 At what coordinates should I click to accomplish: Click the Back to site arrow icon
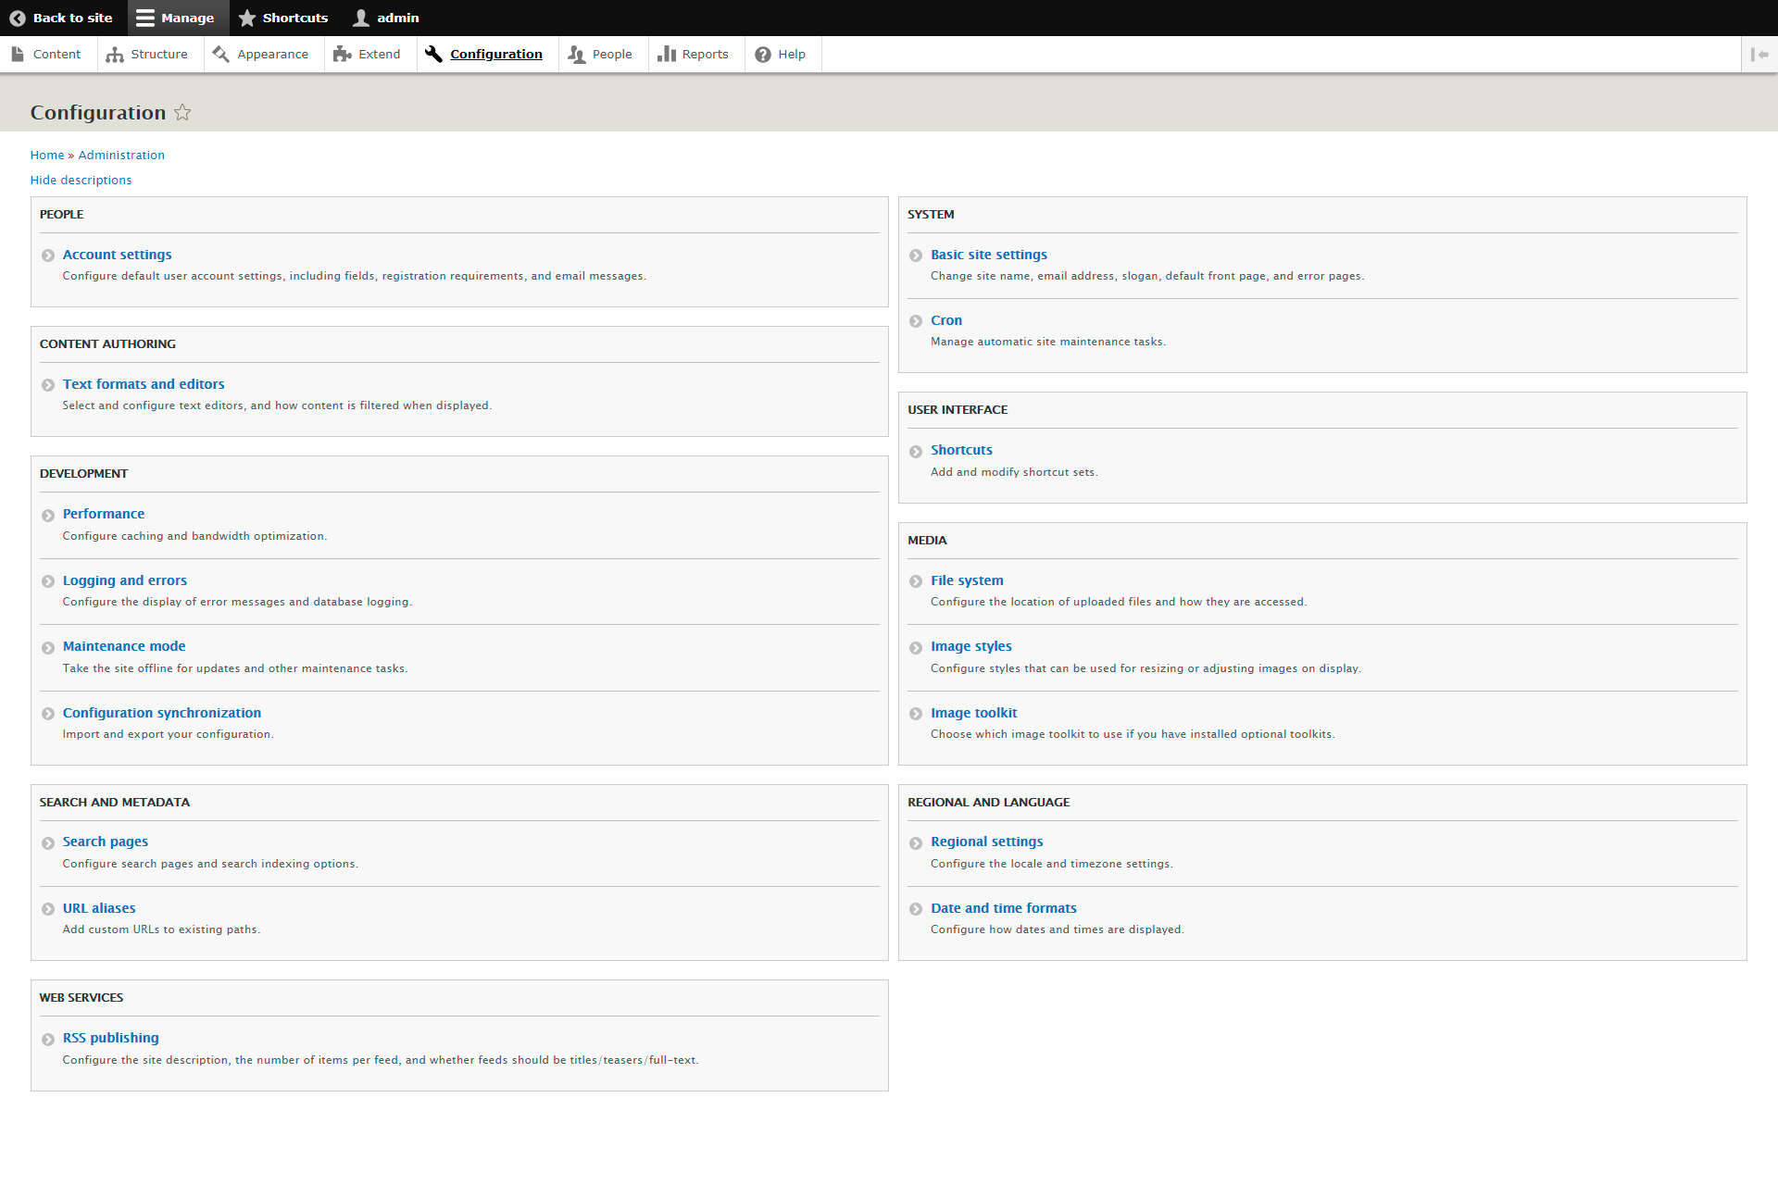[x=17, y=18]
